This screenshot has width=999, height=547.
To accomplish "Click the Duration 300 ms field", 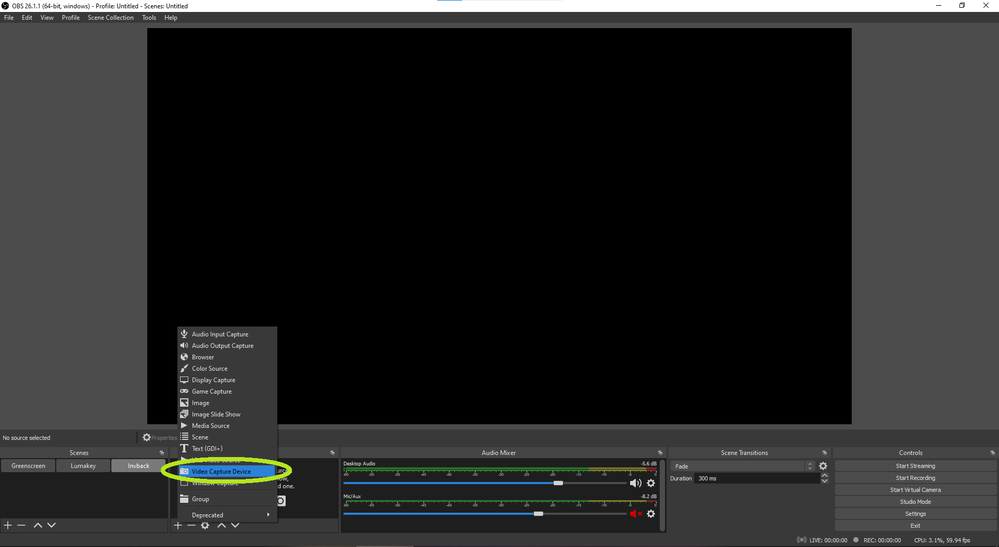I will (757, 478).
